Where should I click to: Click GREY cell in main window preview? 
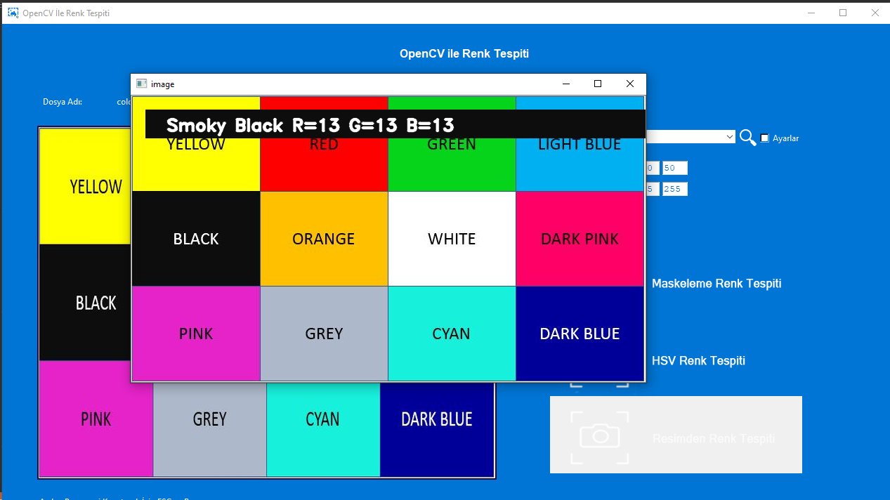(209, 430)
